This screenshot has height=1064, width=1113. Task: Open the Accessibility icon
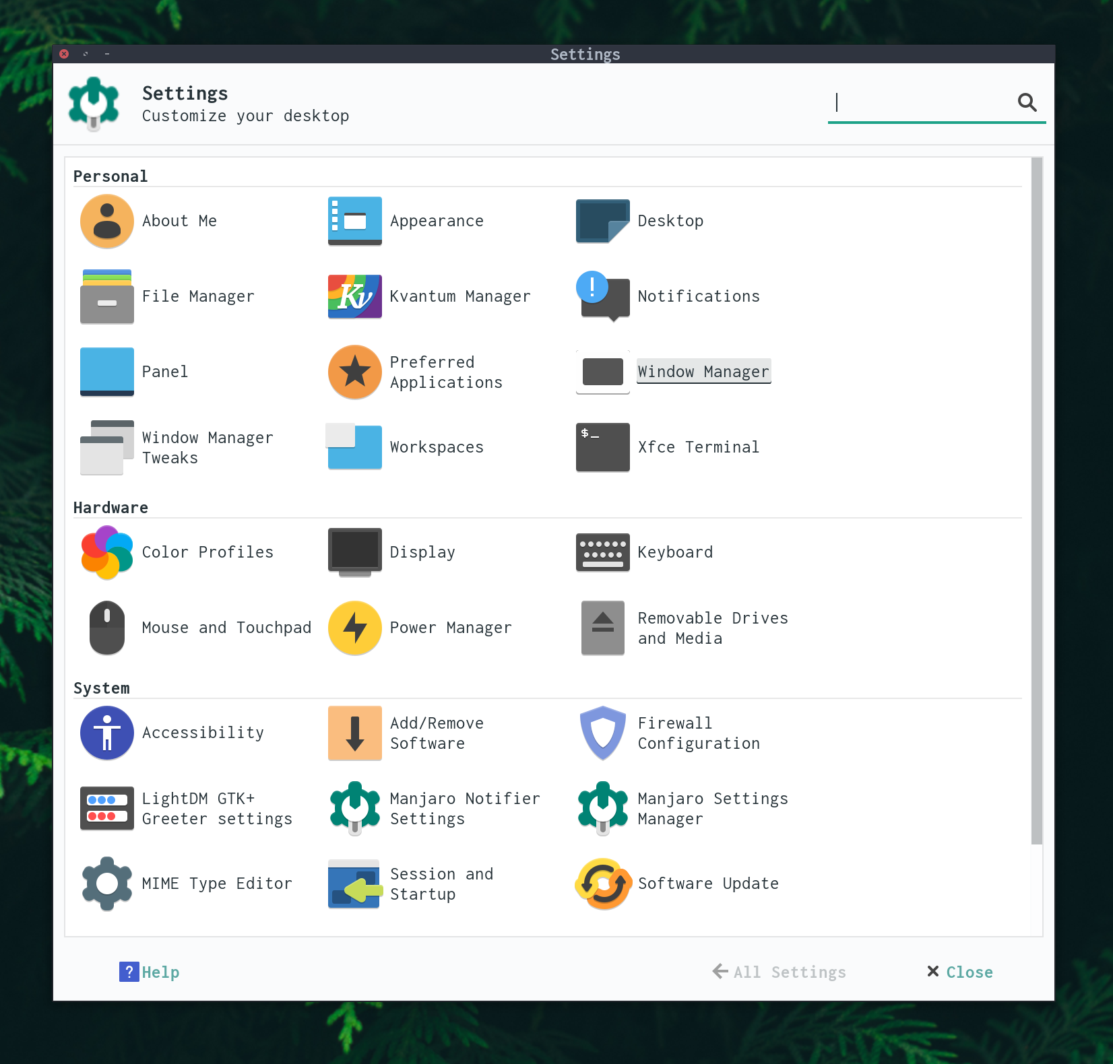tap(106, 733)
